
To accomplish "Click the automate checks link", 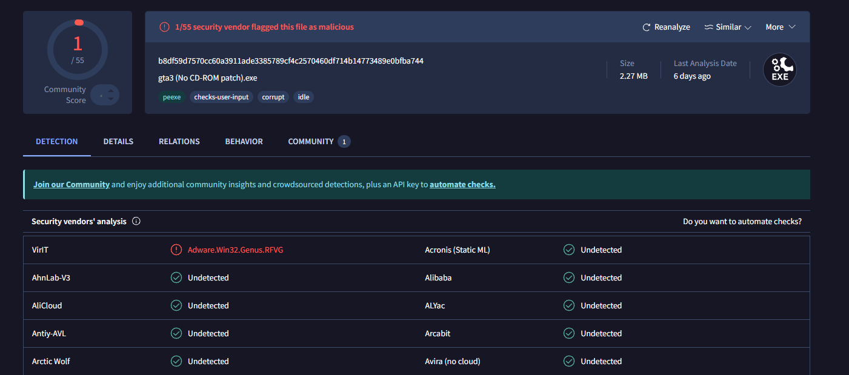I will pyautogui.click(x=462, y=184).
